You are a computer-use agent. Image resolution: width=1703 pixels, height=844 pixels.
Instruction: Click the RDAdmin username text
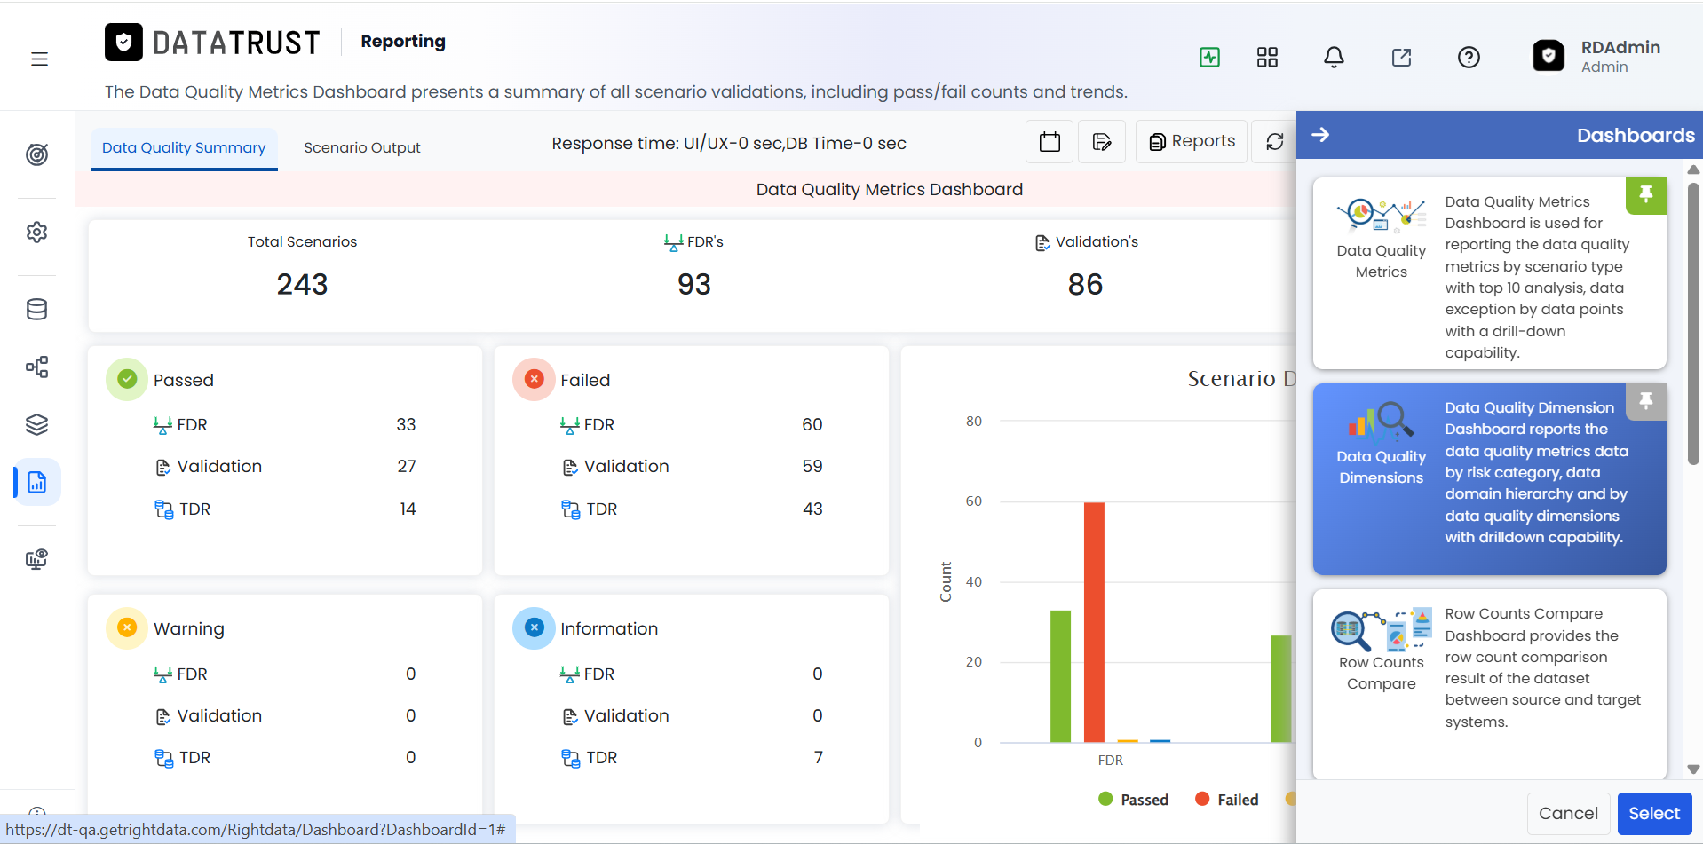click(1620, 47)
